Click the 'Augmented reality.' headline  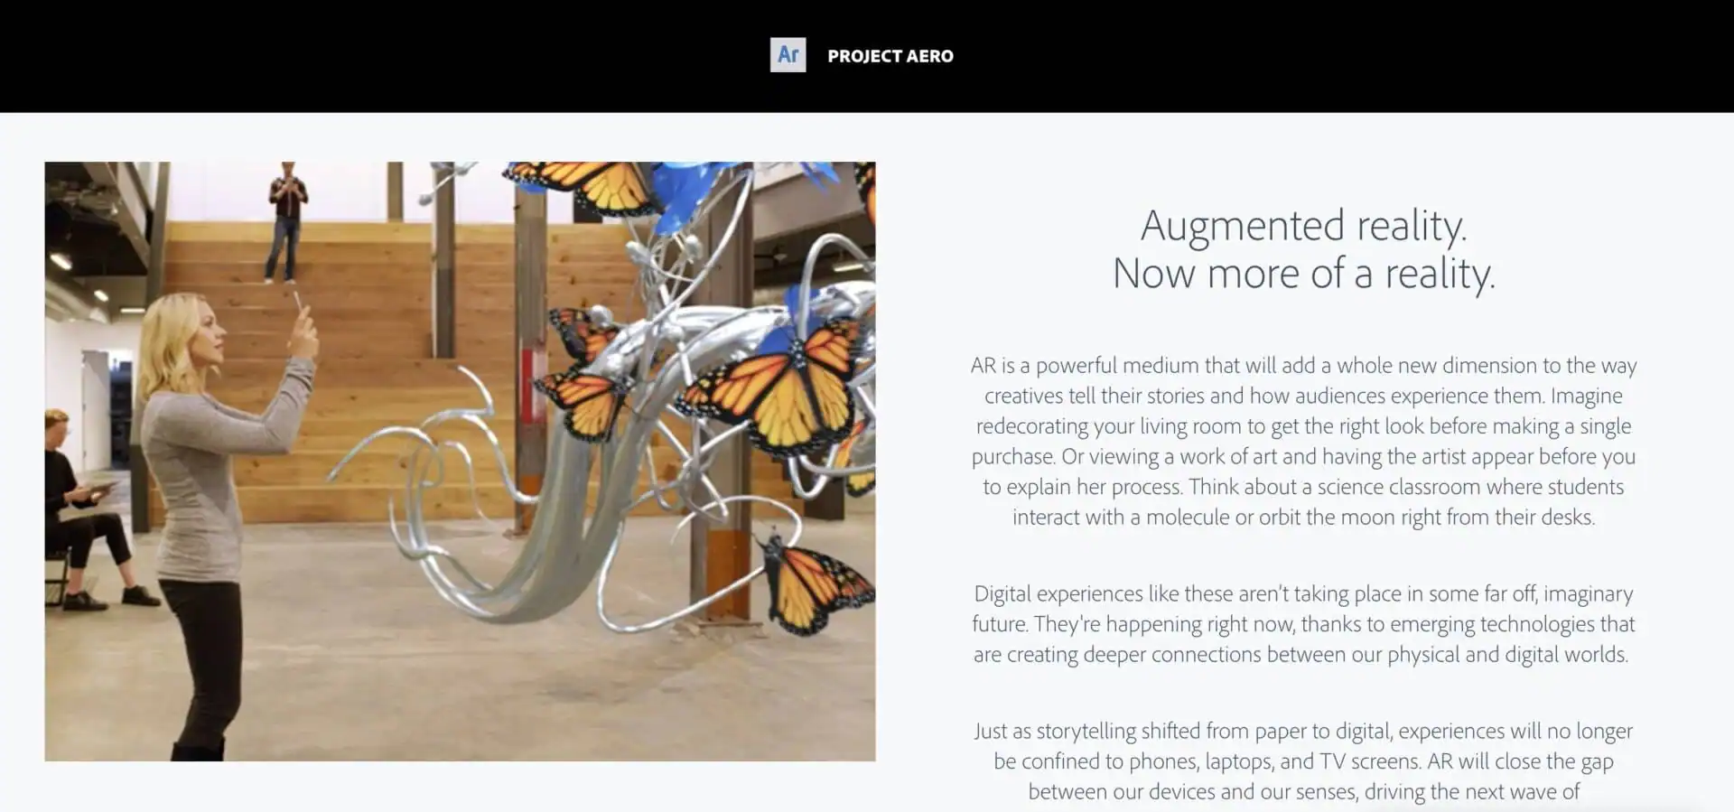click(x=1303, y=226)
